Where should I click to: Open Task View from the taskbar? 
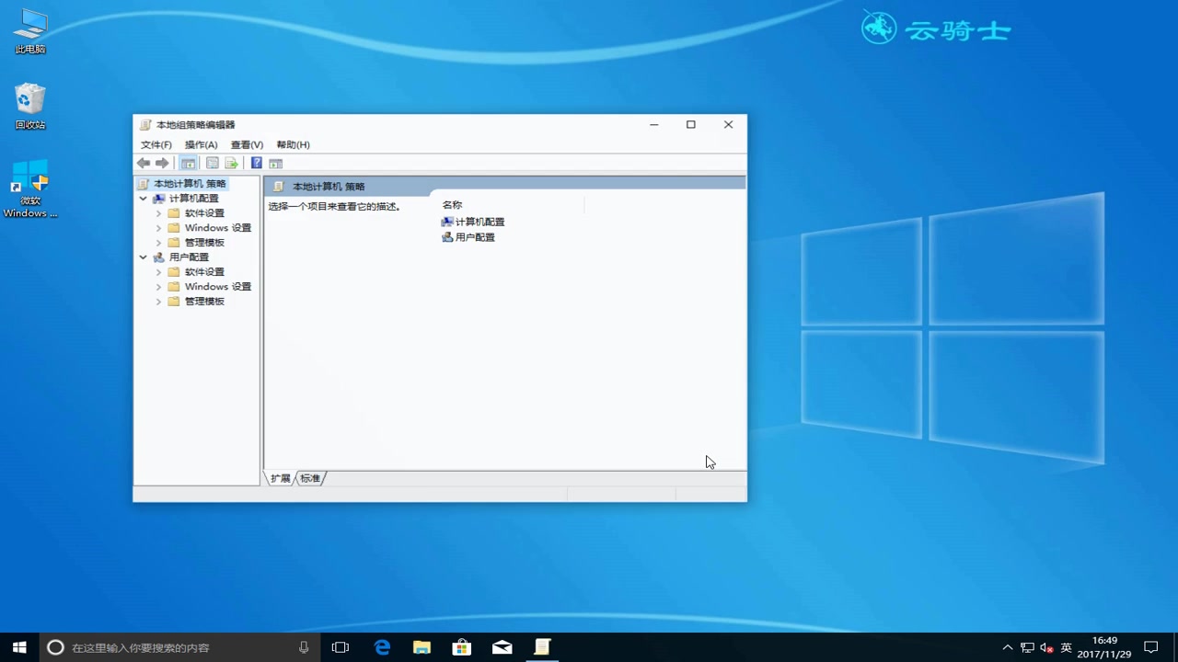click(x=341, y=647)
